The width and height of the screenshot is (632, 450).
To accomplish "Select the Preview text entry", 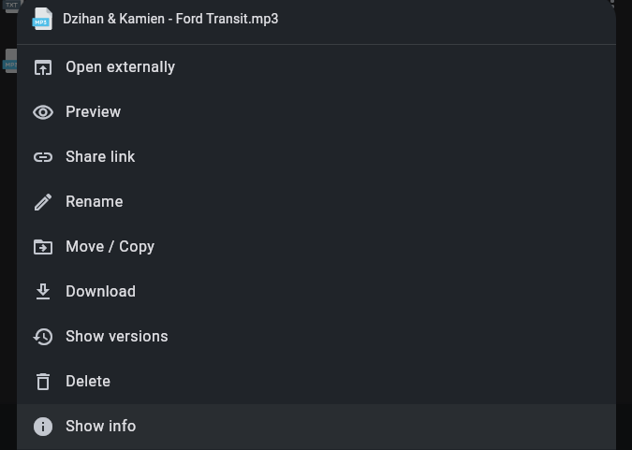I will tap(93, 112).
